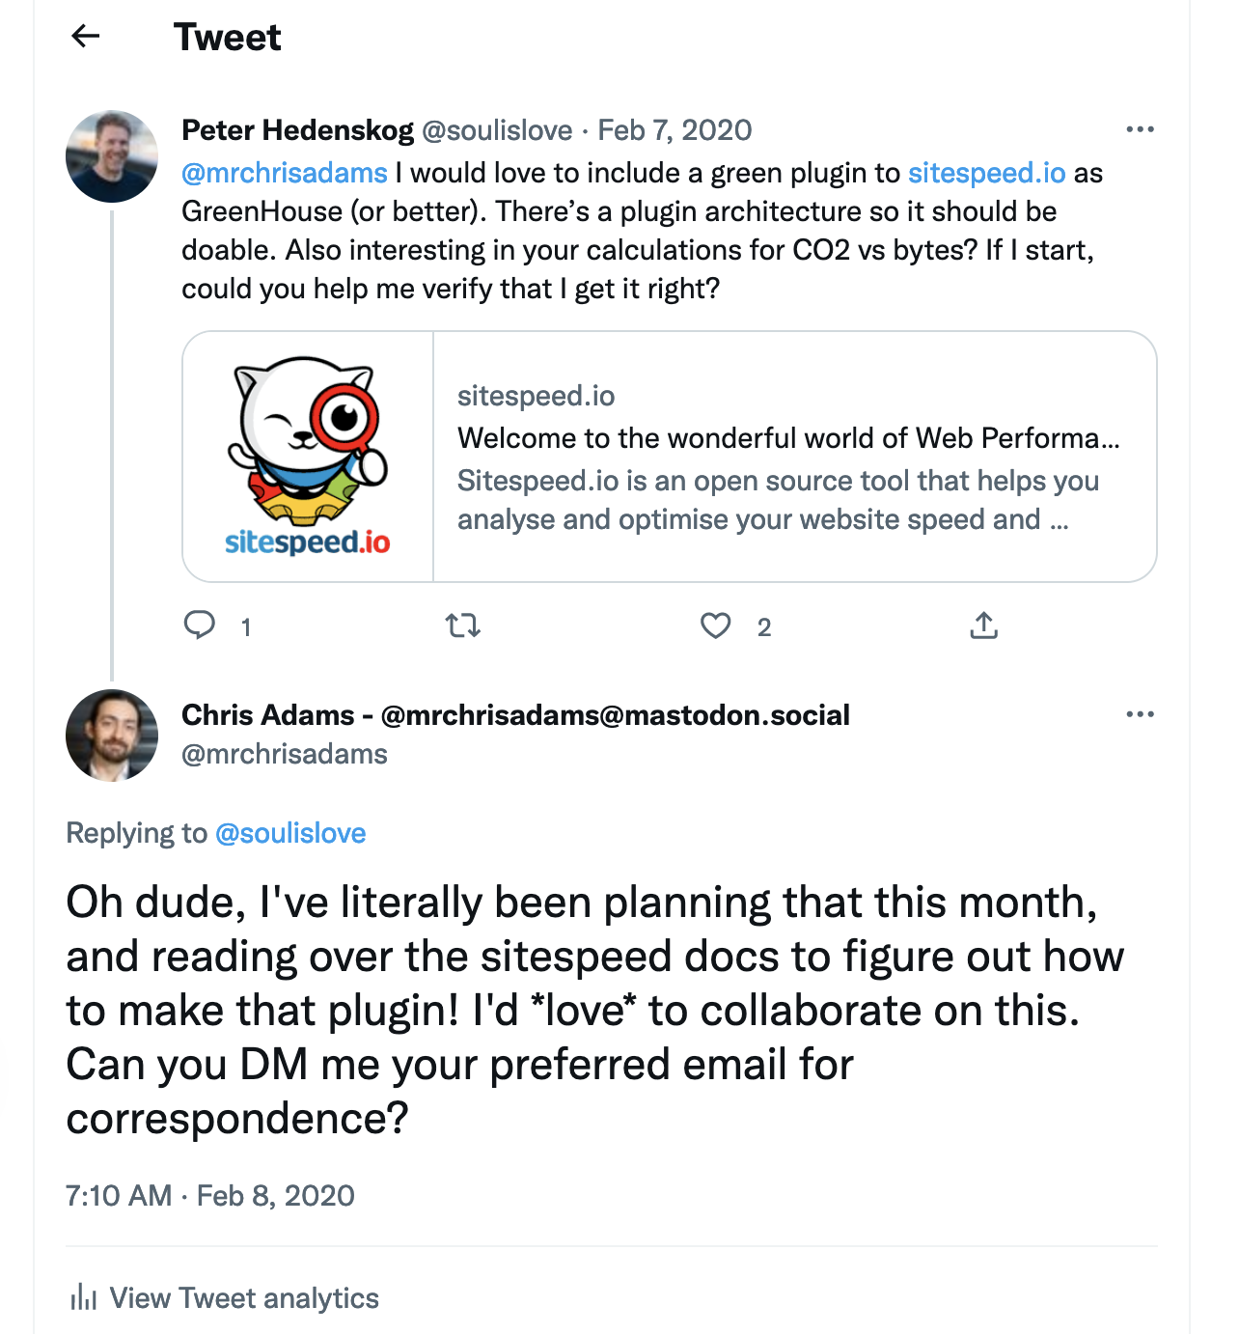Go back using the left arrow icon
Image resolution: width=1239 pixels, height=1334 pixels.
[86, 37]
